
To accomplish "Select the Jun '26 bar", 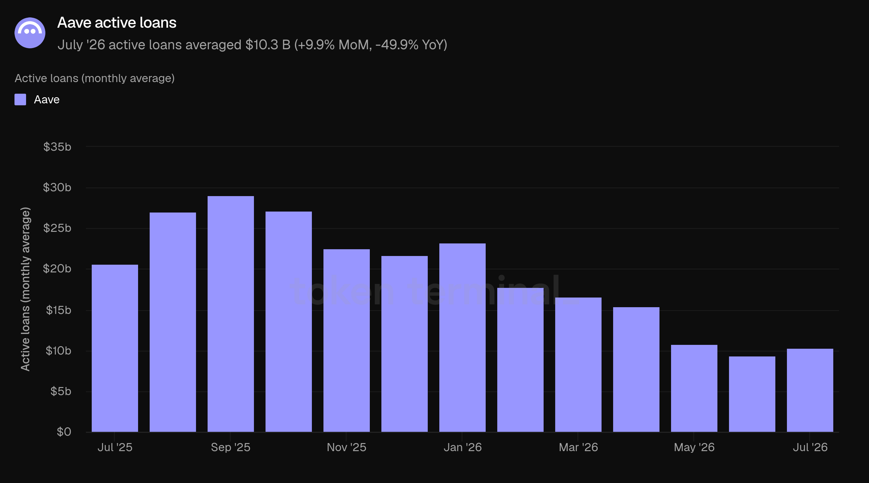I will pos(752,394).
